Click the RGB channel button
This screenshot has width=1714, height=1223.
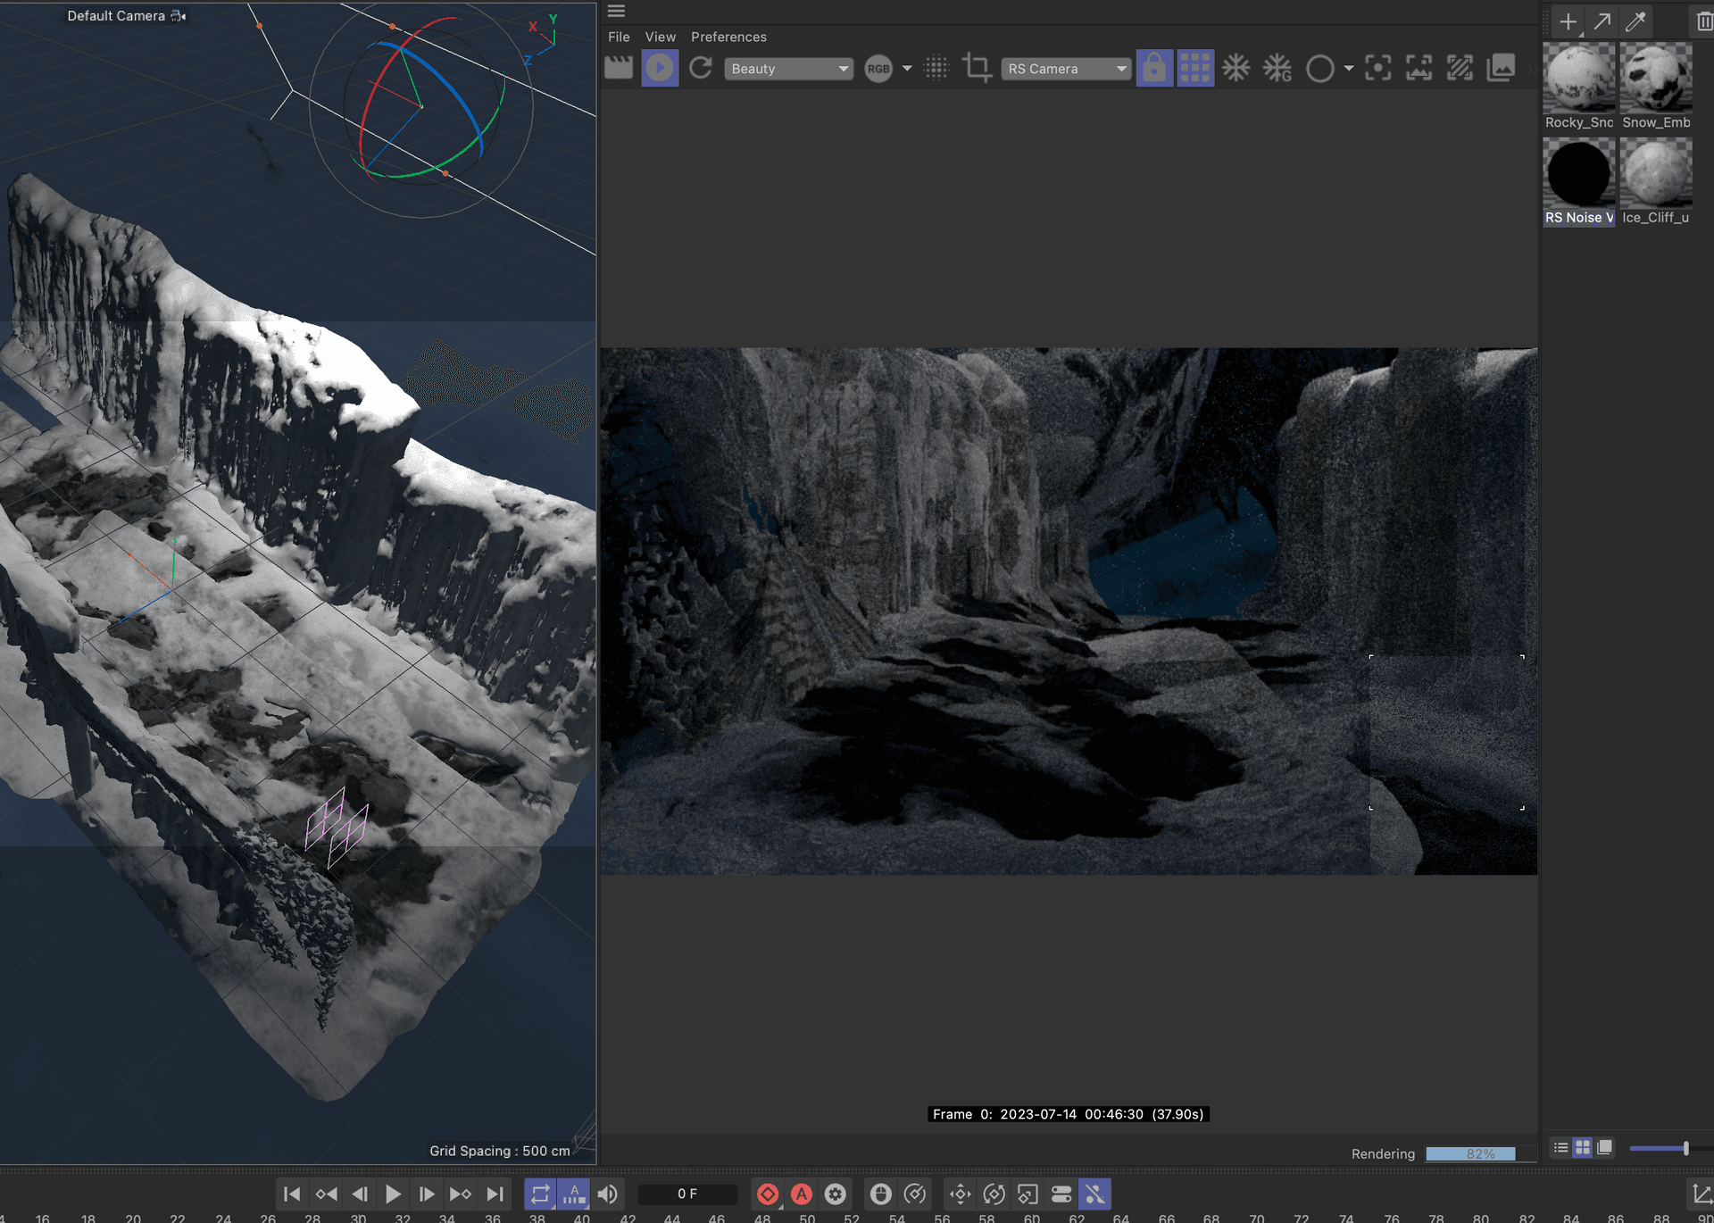coord(878,69)
